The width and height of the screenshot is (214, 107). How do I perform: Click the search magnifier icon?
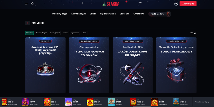click(x=32, y=4)
